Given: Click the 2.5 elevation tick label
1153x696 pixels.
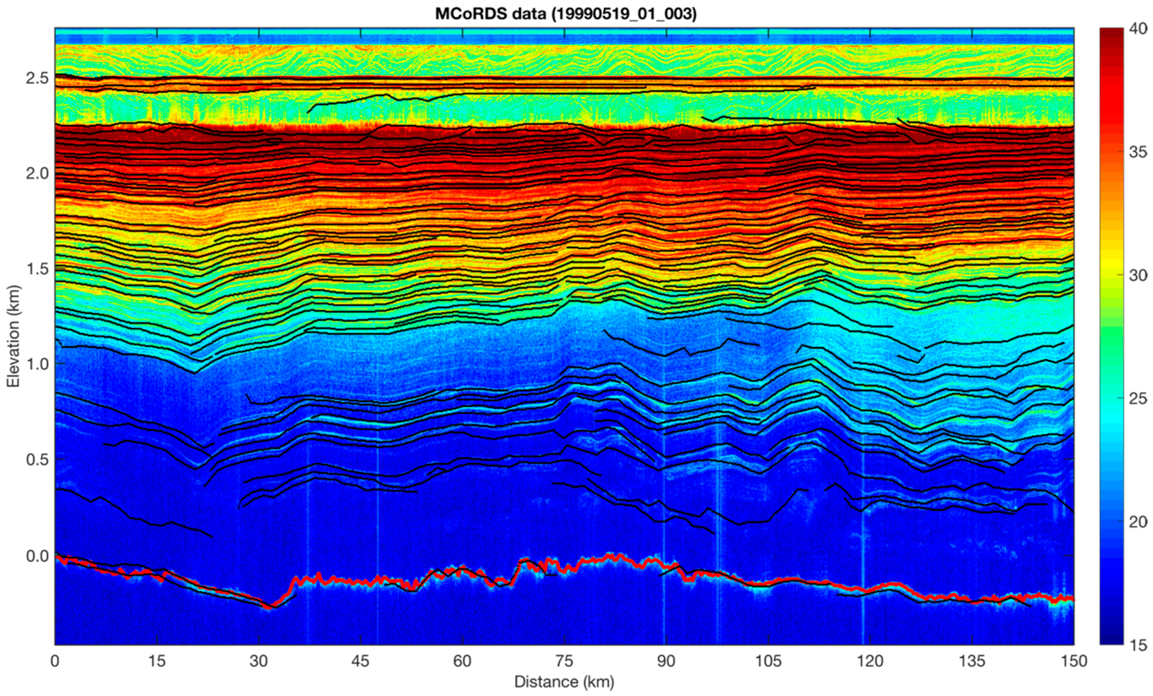Looking at the screenshot, I should tap(37, 78).
